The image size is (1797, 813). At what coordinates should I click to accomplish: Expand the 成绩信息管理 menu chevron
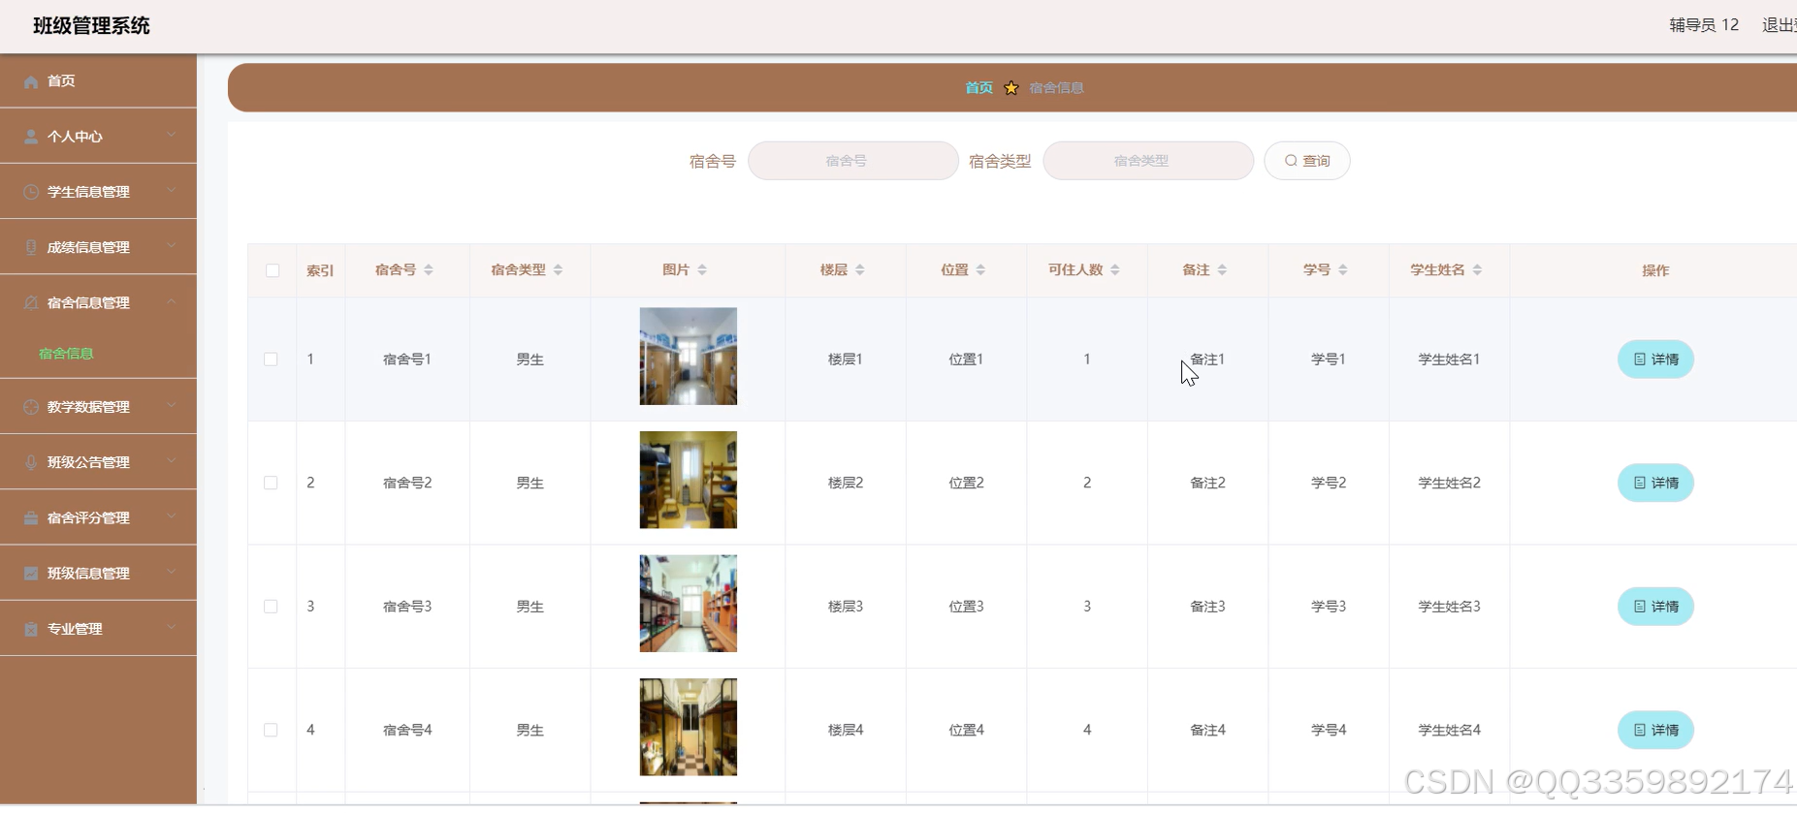click(172, 245)
